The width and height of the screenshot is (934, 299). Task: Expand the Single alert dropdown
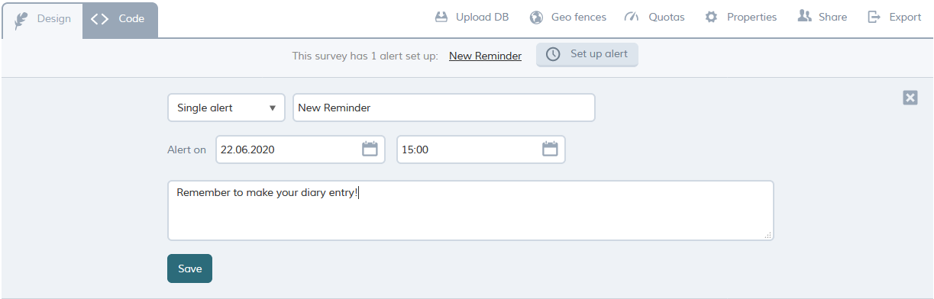click(x=226, y=108)
